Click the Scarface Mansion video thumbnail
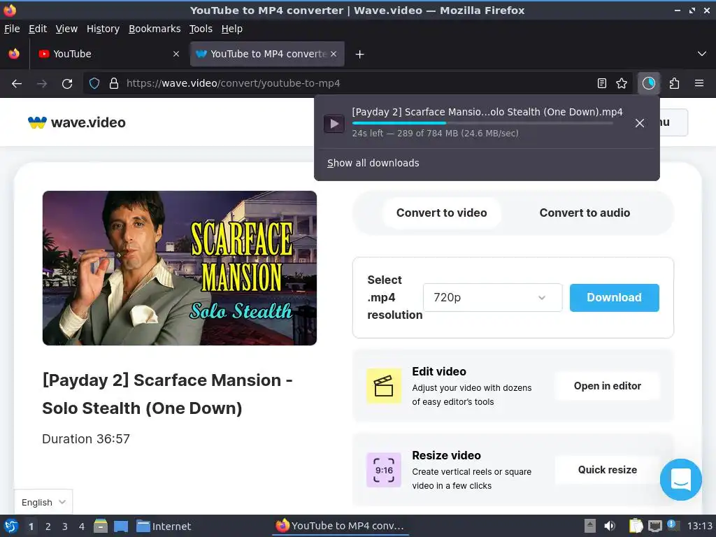The image size is (716, 537). pos(180,268)
